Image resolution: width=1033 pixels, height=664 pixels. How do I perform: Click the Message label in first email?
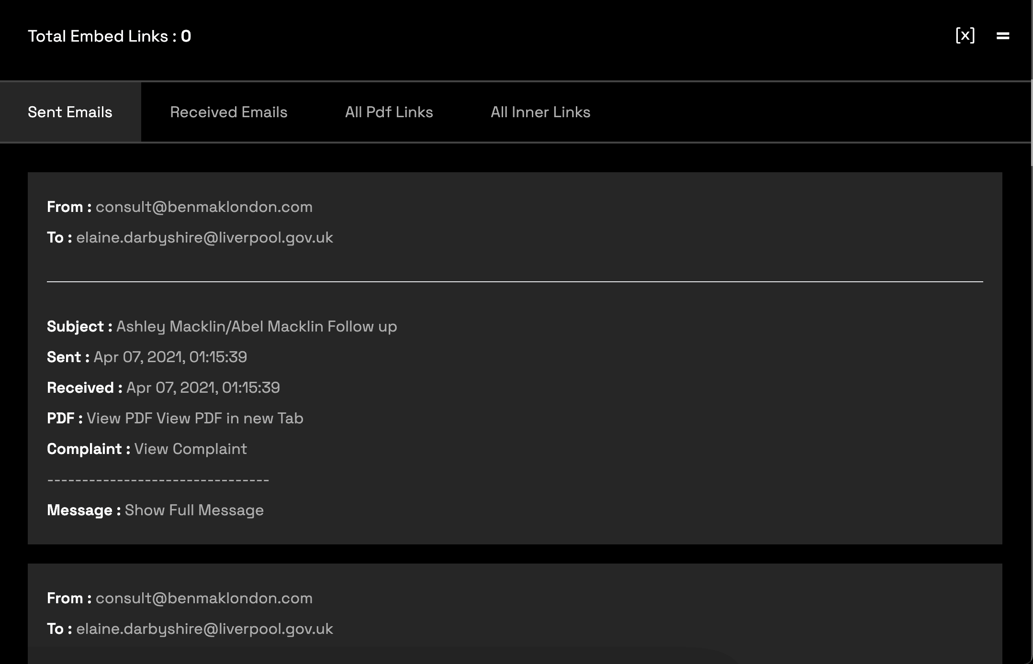coord(83,510)
